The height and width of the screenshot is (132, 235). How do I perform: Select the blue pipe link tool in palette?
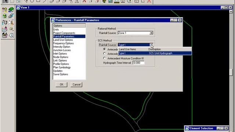click(x=11, y=16)
